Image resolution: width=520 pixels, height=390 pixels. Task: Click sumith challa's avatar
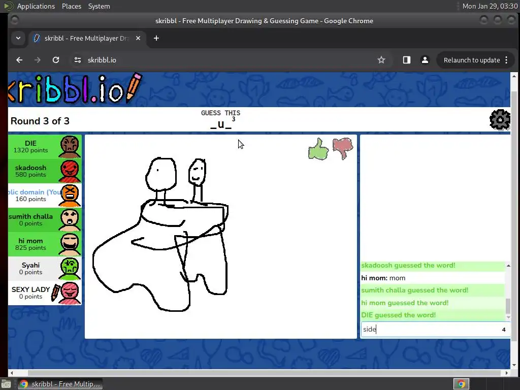tap(70, 220)
